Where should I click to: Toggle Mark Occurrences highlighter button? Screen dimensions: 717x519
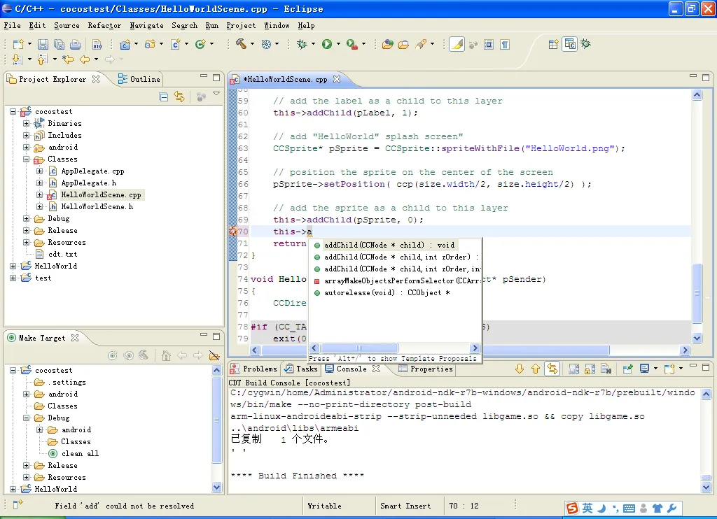[457, 44]
